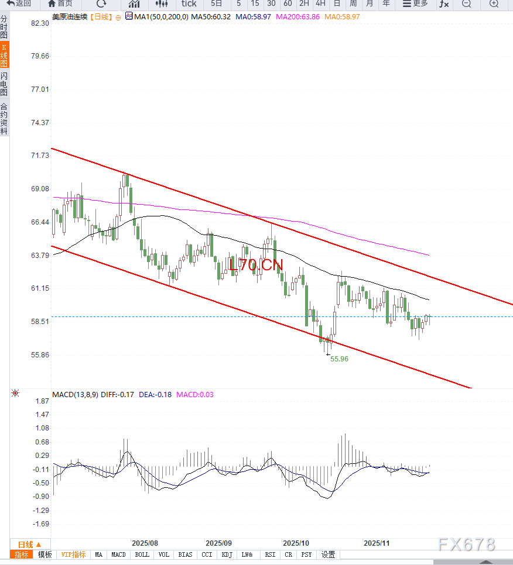
Task: Click the MACD panel settings sun icon
Action: click(x=15, y=394)
